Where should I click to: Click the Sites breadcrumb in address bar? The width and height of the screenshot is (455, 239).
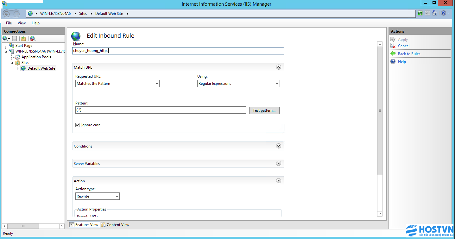(x=83, y=14)
